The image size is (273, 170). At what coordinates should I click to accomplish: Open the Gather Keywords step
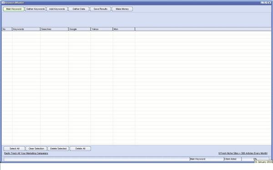point(35,9)
